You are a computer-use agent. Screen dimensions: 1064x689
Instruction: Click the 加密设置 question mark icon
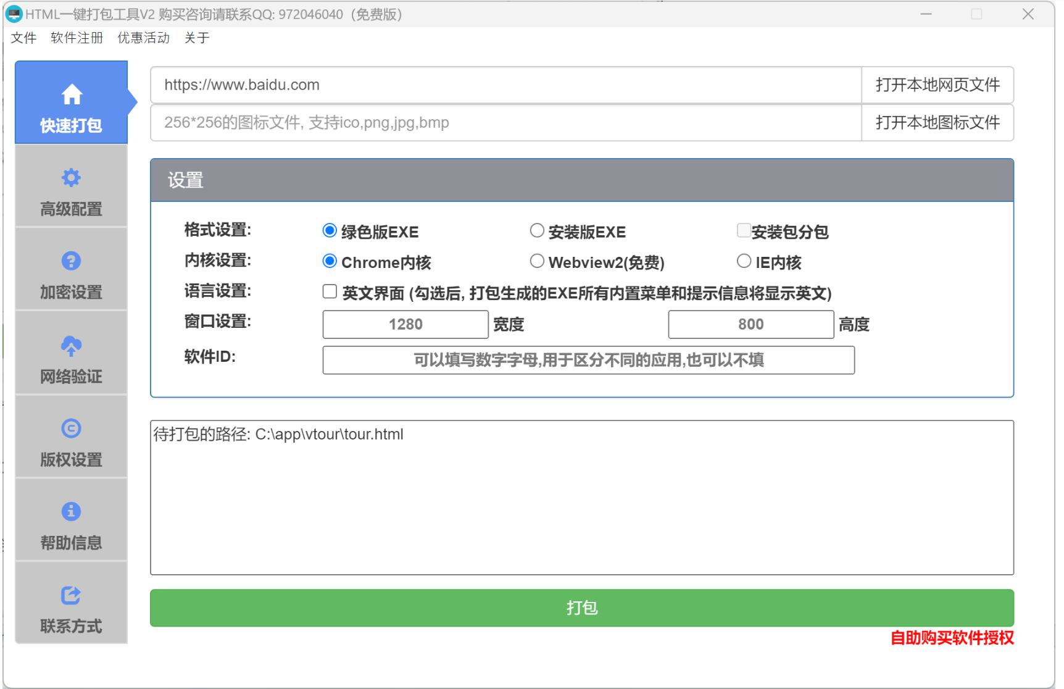[71, 261]
